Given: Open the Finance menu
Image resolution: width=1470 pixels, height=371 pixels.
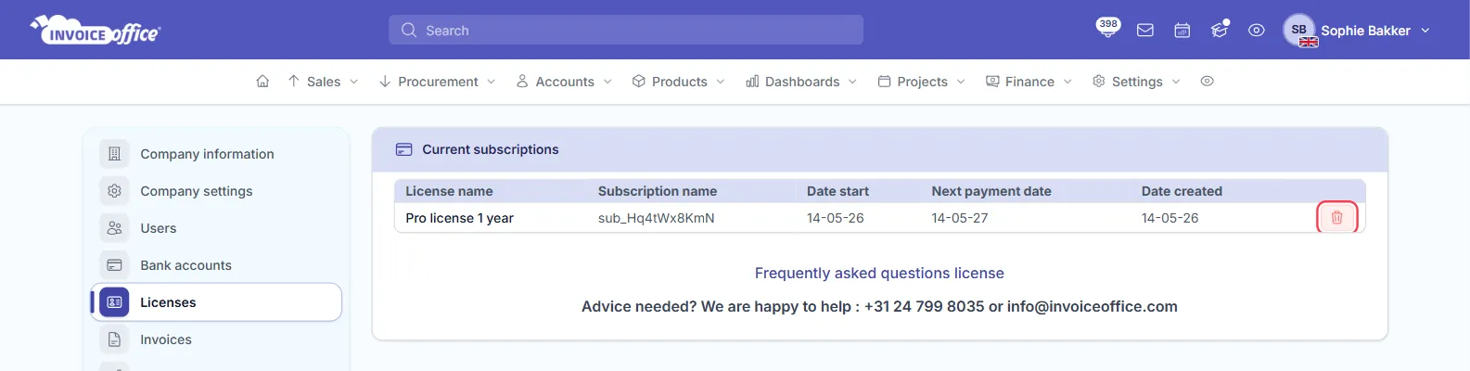Looking at the screenshot, I should coord(1029,82).
